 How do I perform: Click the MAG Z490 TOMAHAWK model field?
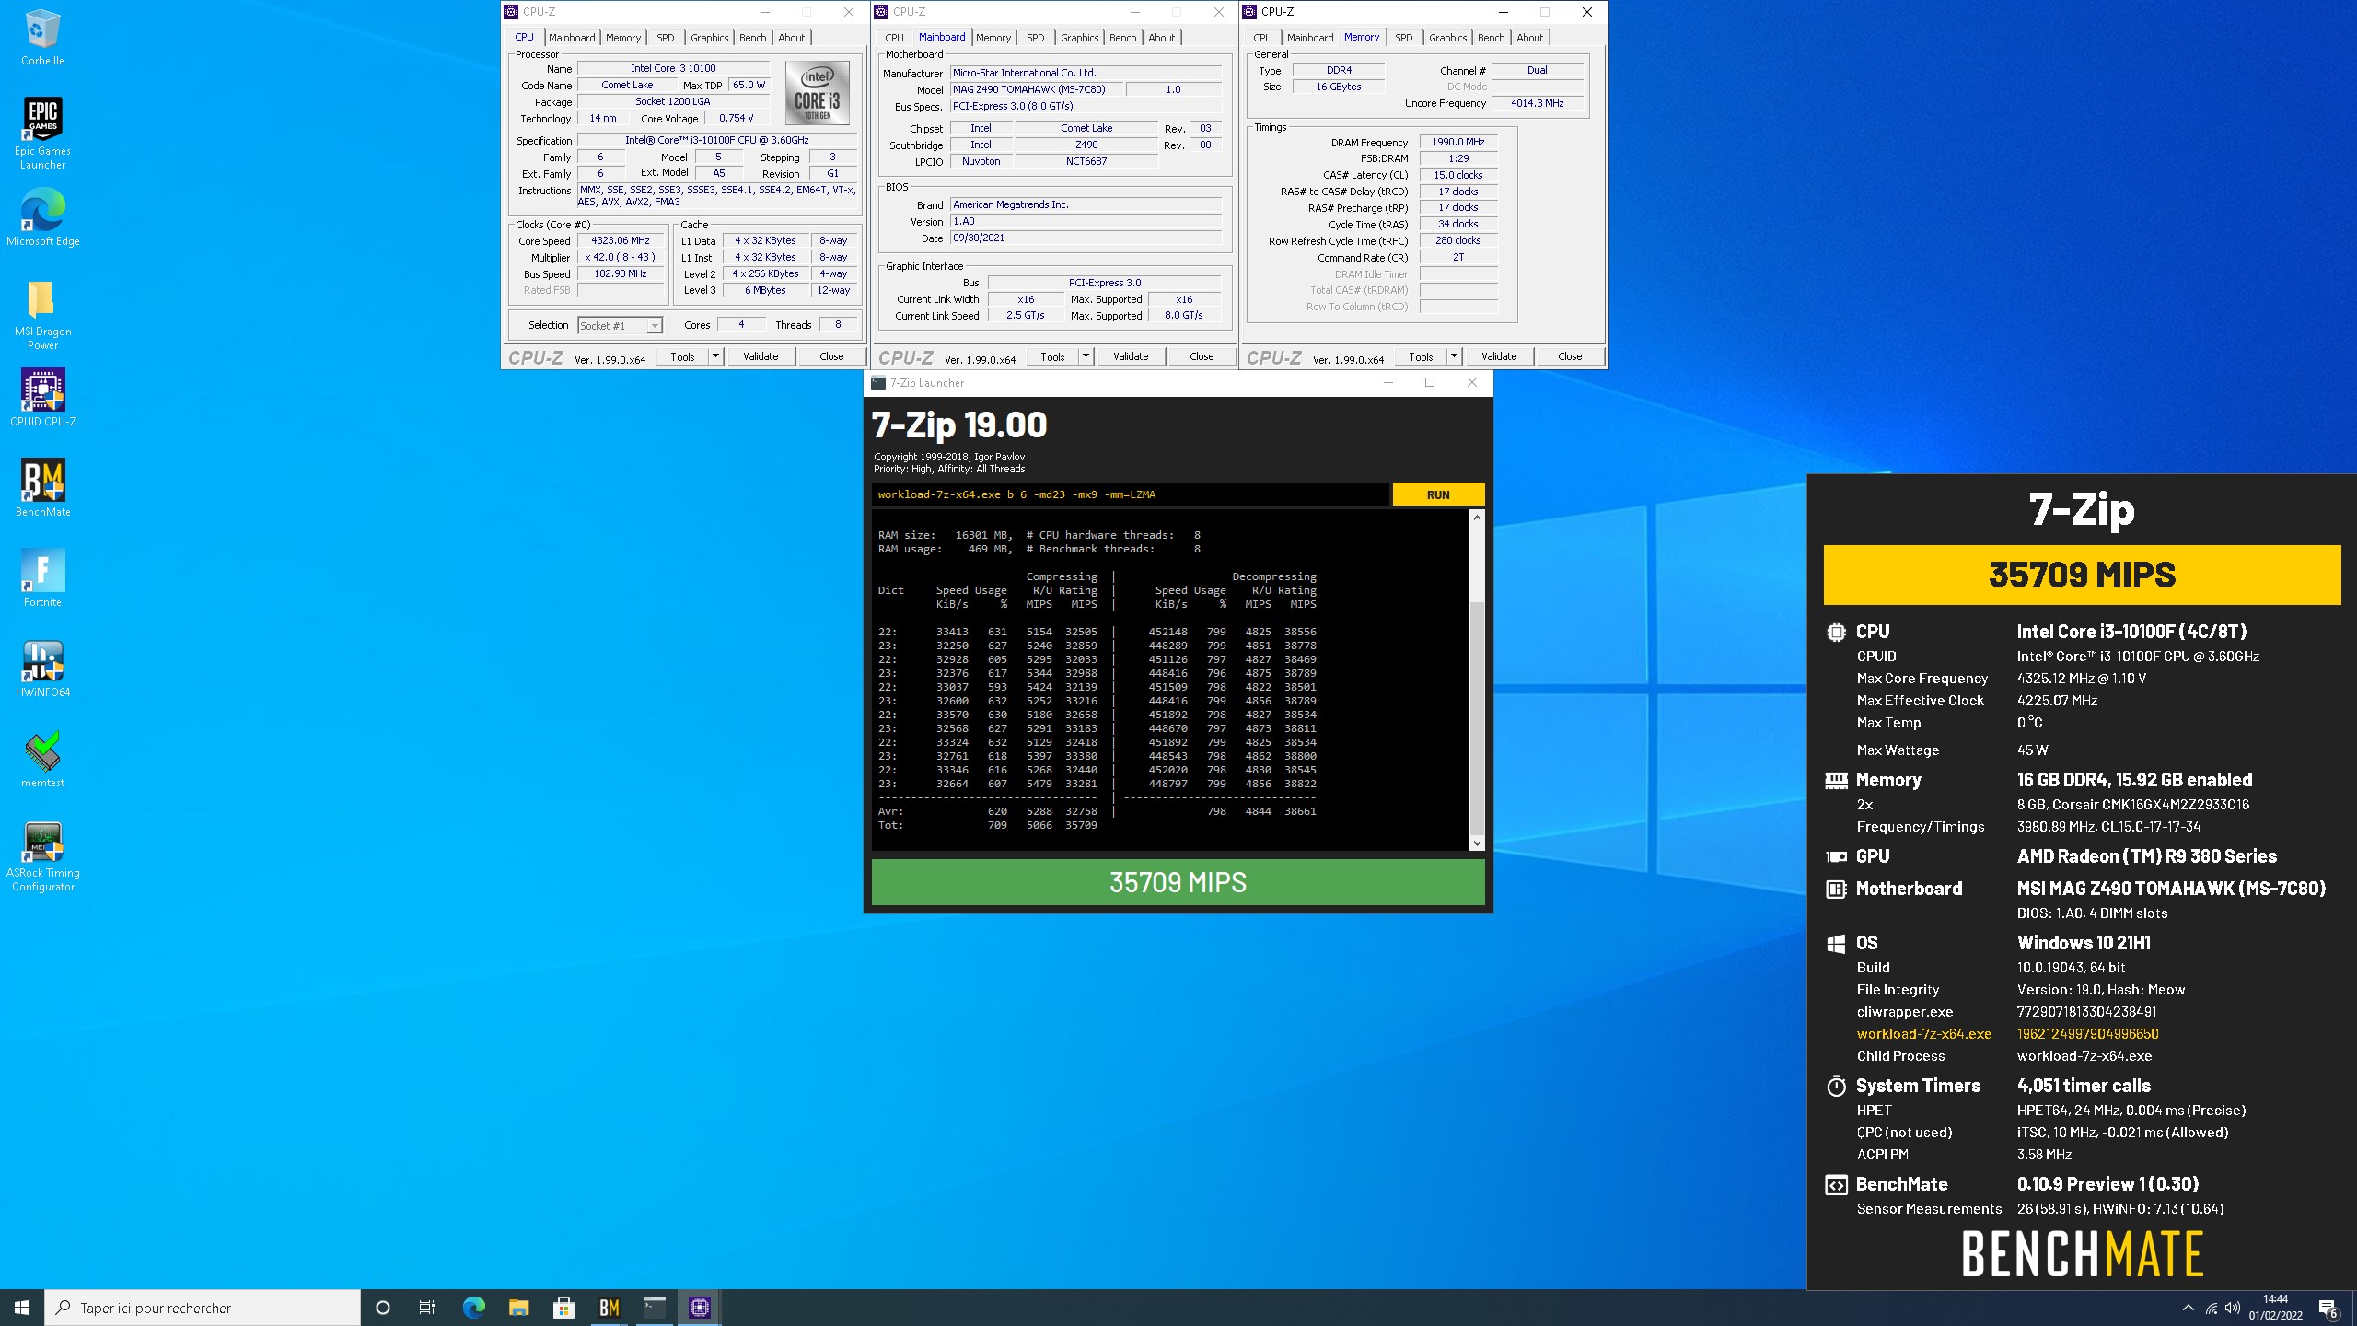[x=1037, y=89]
